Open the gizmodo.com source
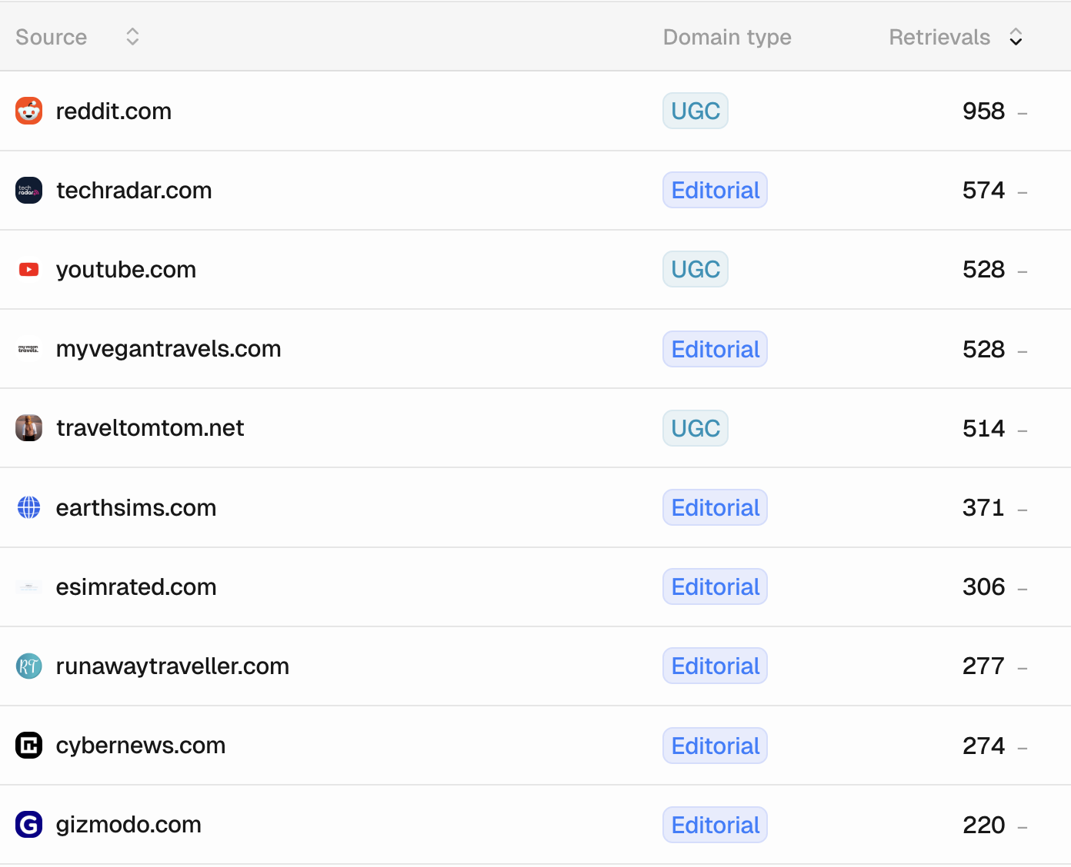The width and height of the screenshot is (1071, 867). 128,825
